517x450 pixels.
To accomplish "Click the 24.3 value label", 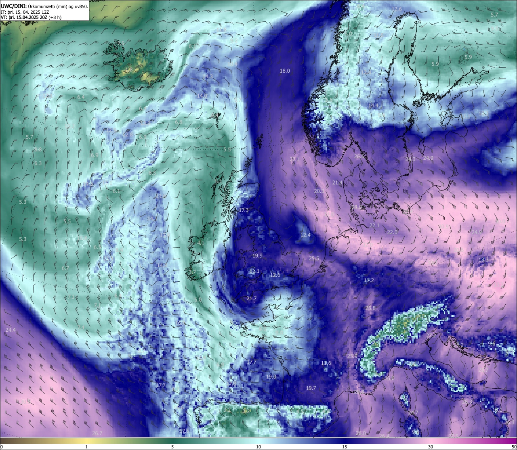I will click(x=410, y=159).
